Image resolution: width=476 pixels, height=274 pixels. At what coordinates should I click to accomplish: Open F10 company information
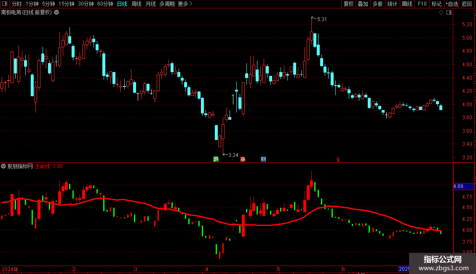point(422,4)
